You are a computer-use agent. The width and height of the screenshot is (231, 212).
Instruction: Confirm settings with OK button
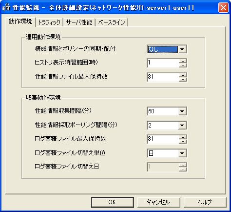(113, 202)
